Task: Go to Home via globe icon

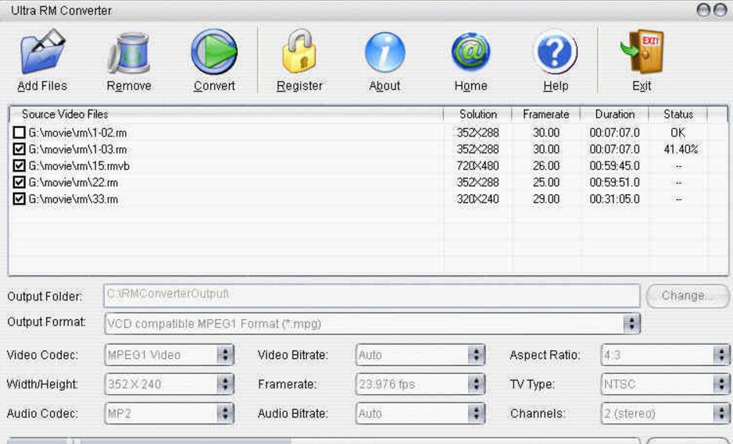Action: [470, 53]
